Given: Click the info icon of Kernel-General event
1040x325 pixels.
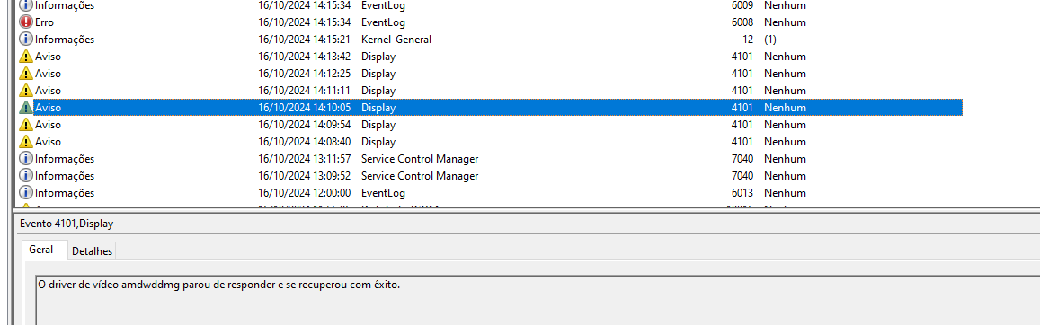Looking at the screenshot, I should (x=27, y=39).
